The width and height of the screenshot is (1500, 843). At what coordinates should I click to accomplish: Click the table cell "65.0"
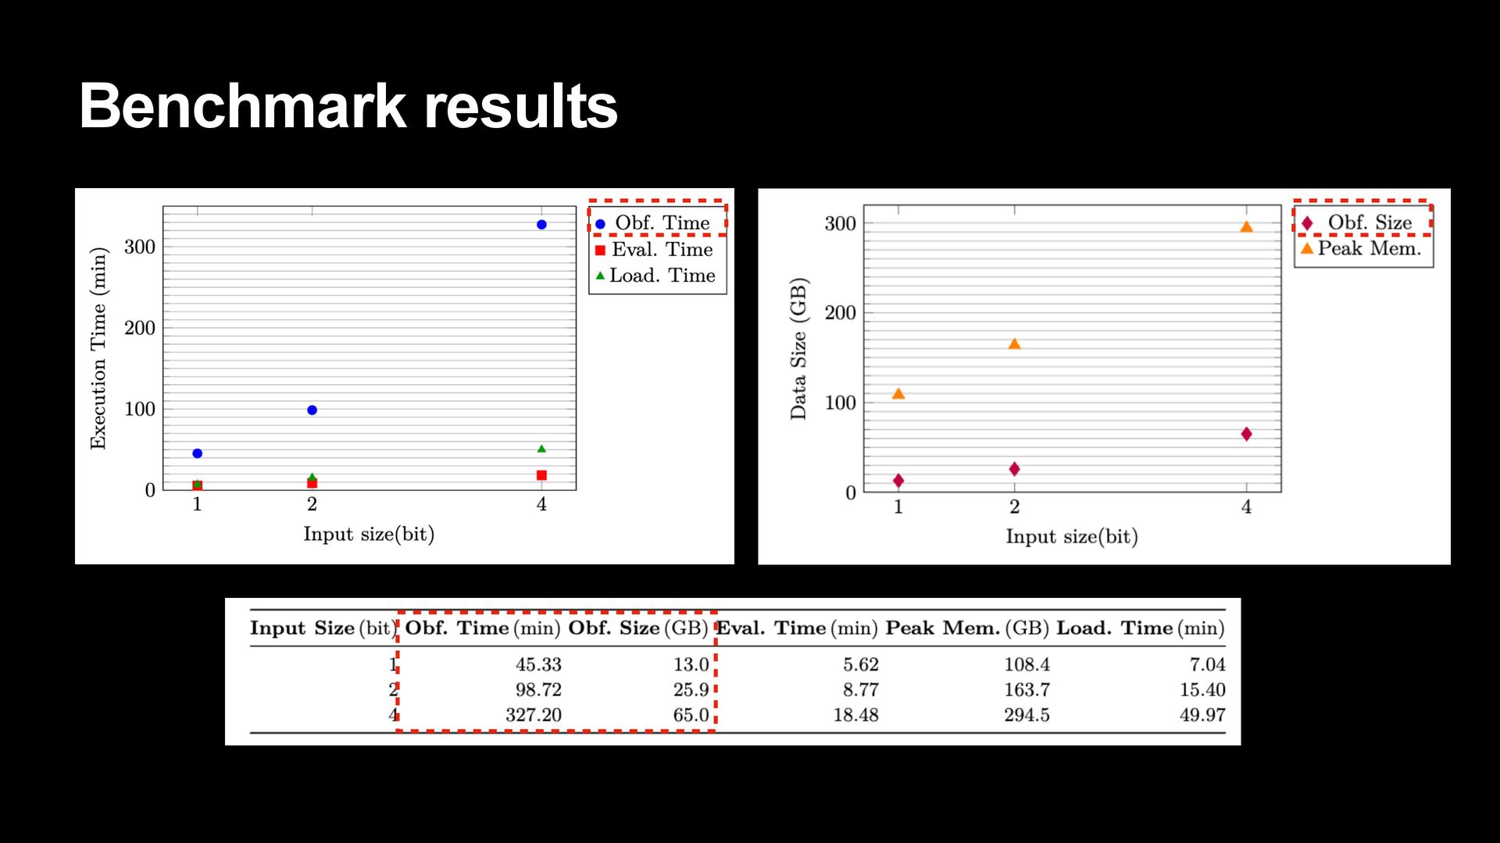tap(691, 715)
